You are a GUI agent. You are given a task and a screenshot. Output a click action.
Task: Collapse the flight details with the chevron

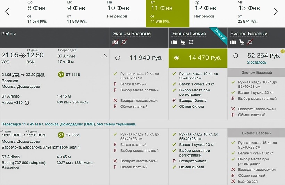(x=104, y=56)
